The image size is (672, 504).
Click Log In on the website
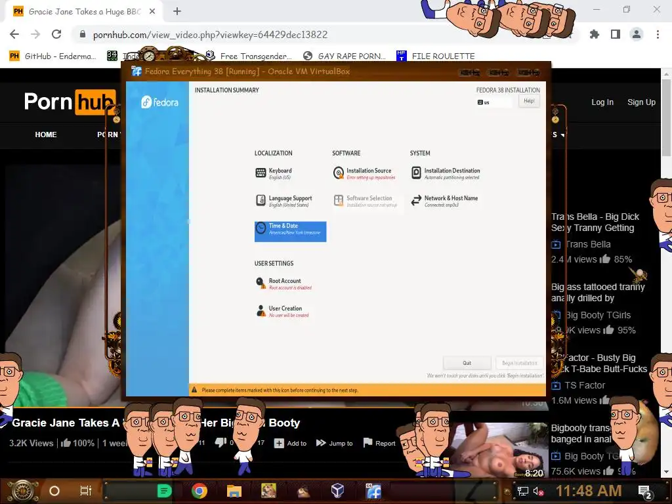pyautogui.click(x=602, y=102)
